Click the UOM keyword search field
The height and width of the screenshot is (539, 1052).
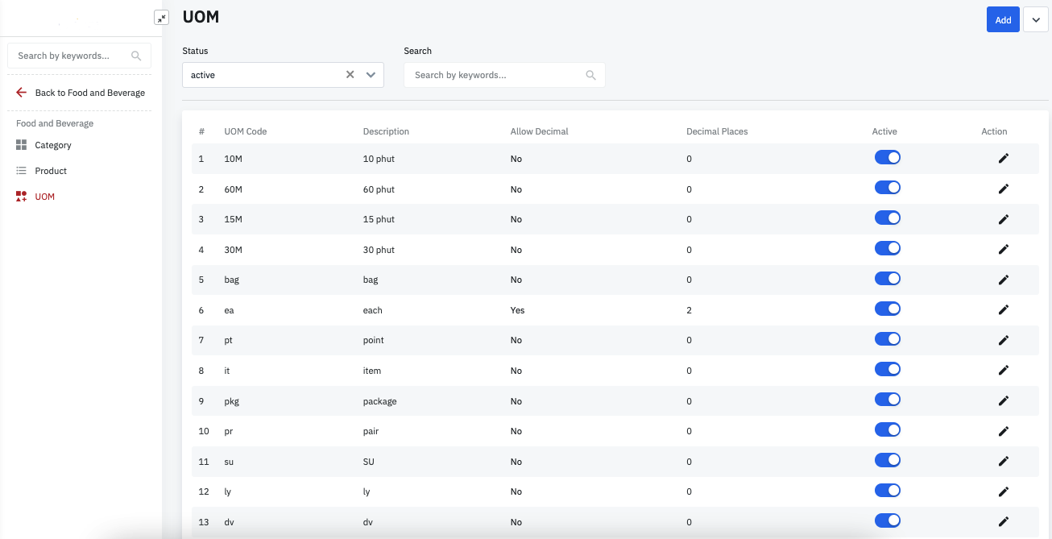click(495, 75)
